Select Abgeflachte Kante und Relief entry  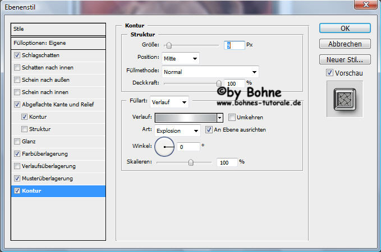tap(58, 105)
